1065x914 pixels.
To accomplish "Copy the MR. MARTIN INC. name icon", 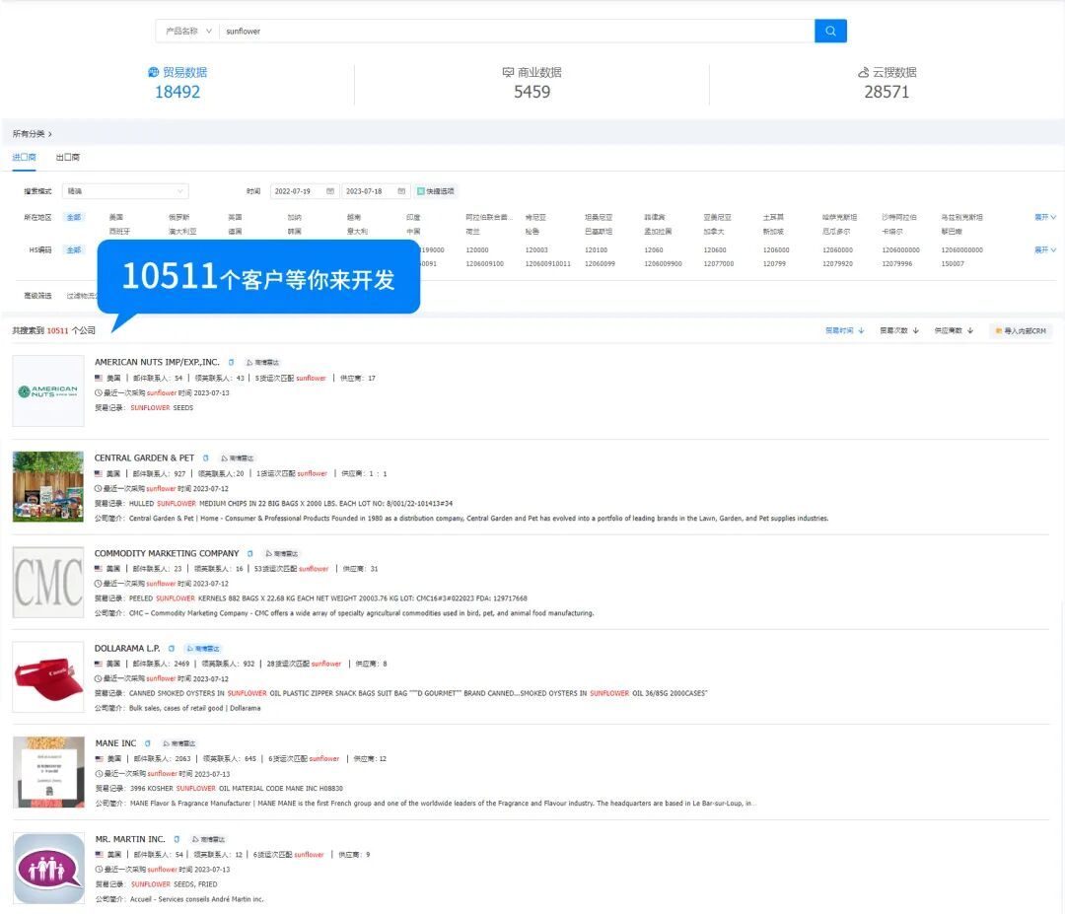I will [x=177, y=839].
